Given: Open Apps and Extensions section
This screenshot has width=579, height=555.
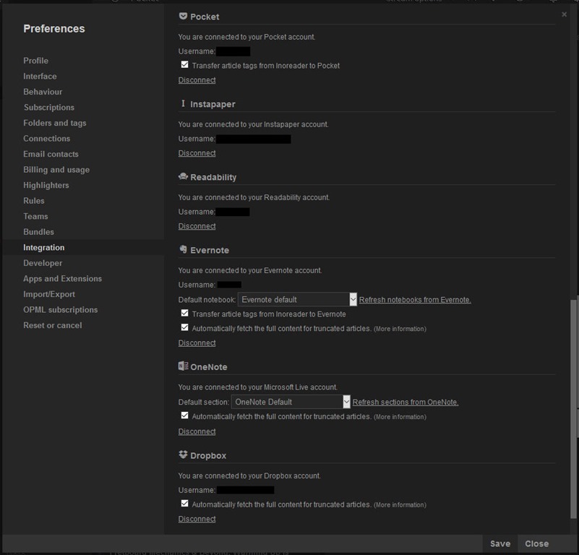Looking at the screenshot, I should (62, 278).
